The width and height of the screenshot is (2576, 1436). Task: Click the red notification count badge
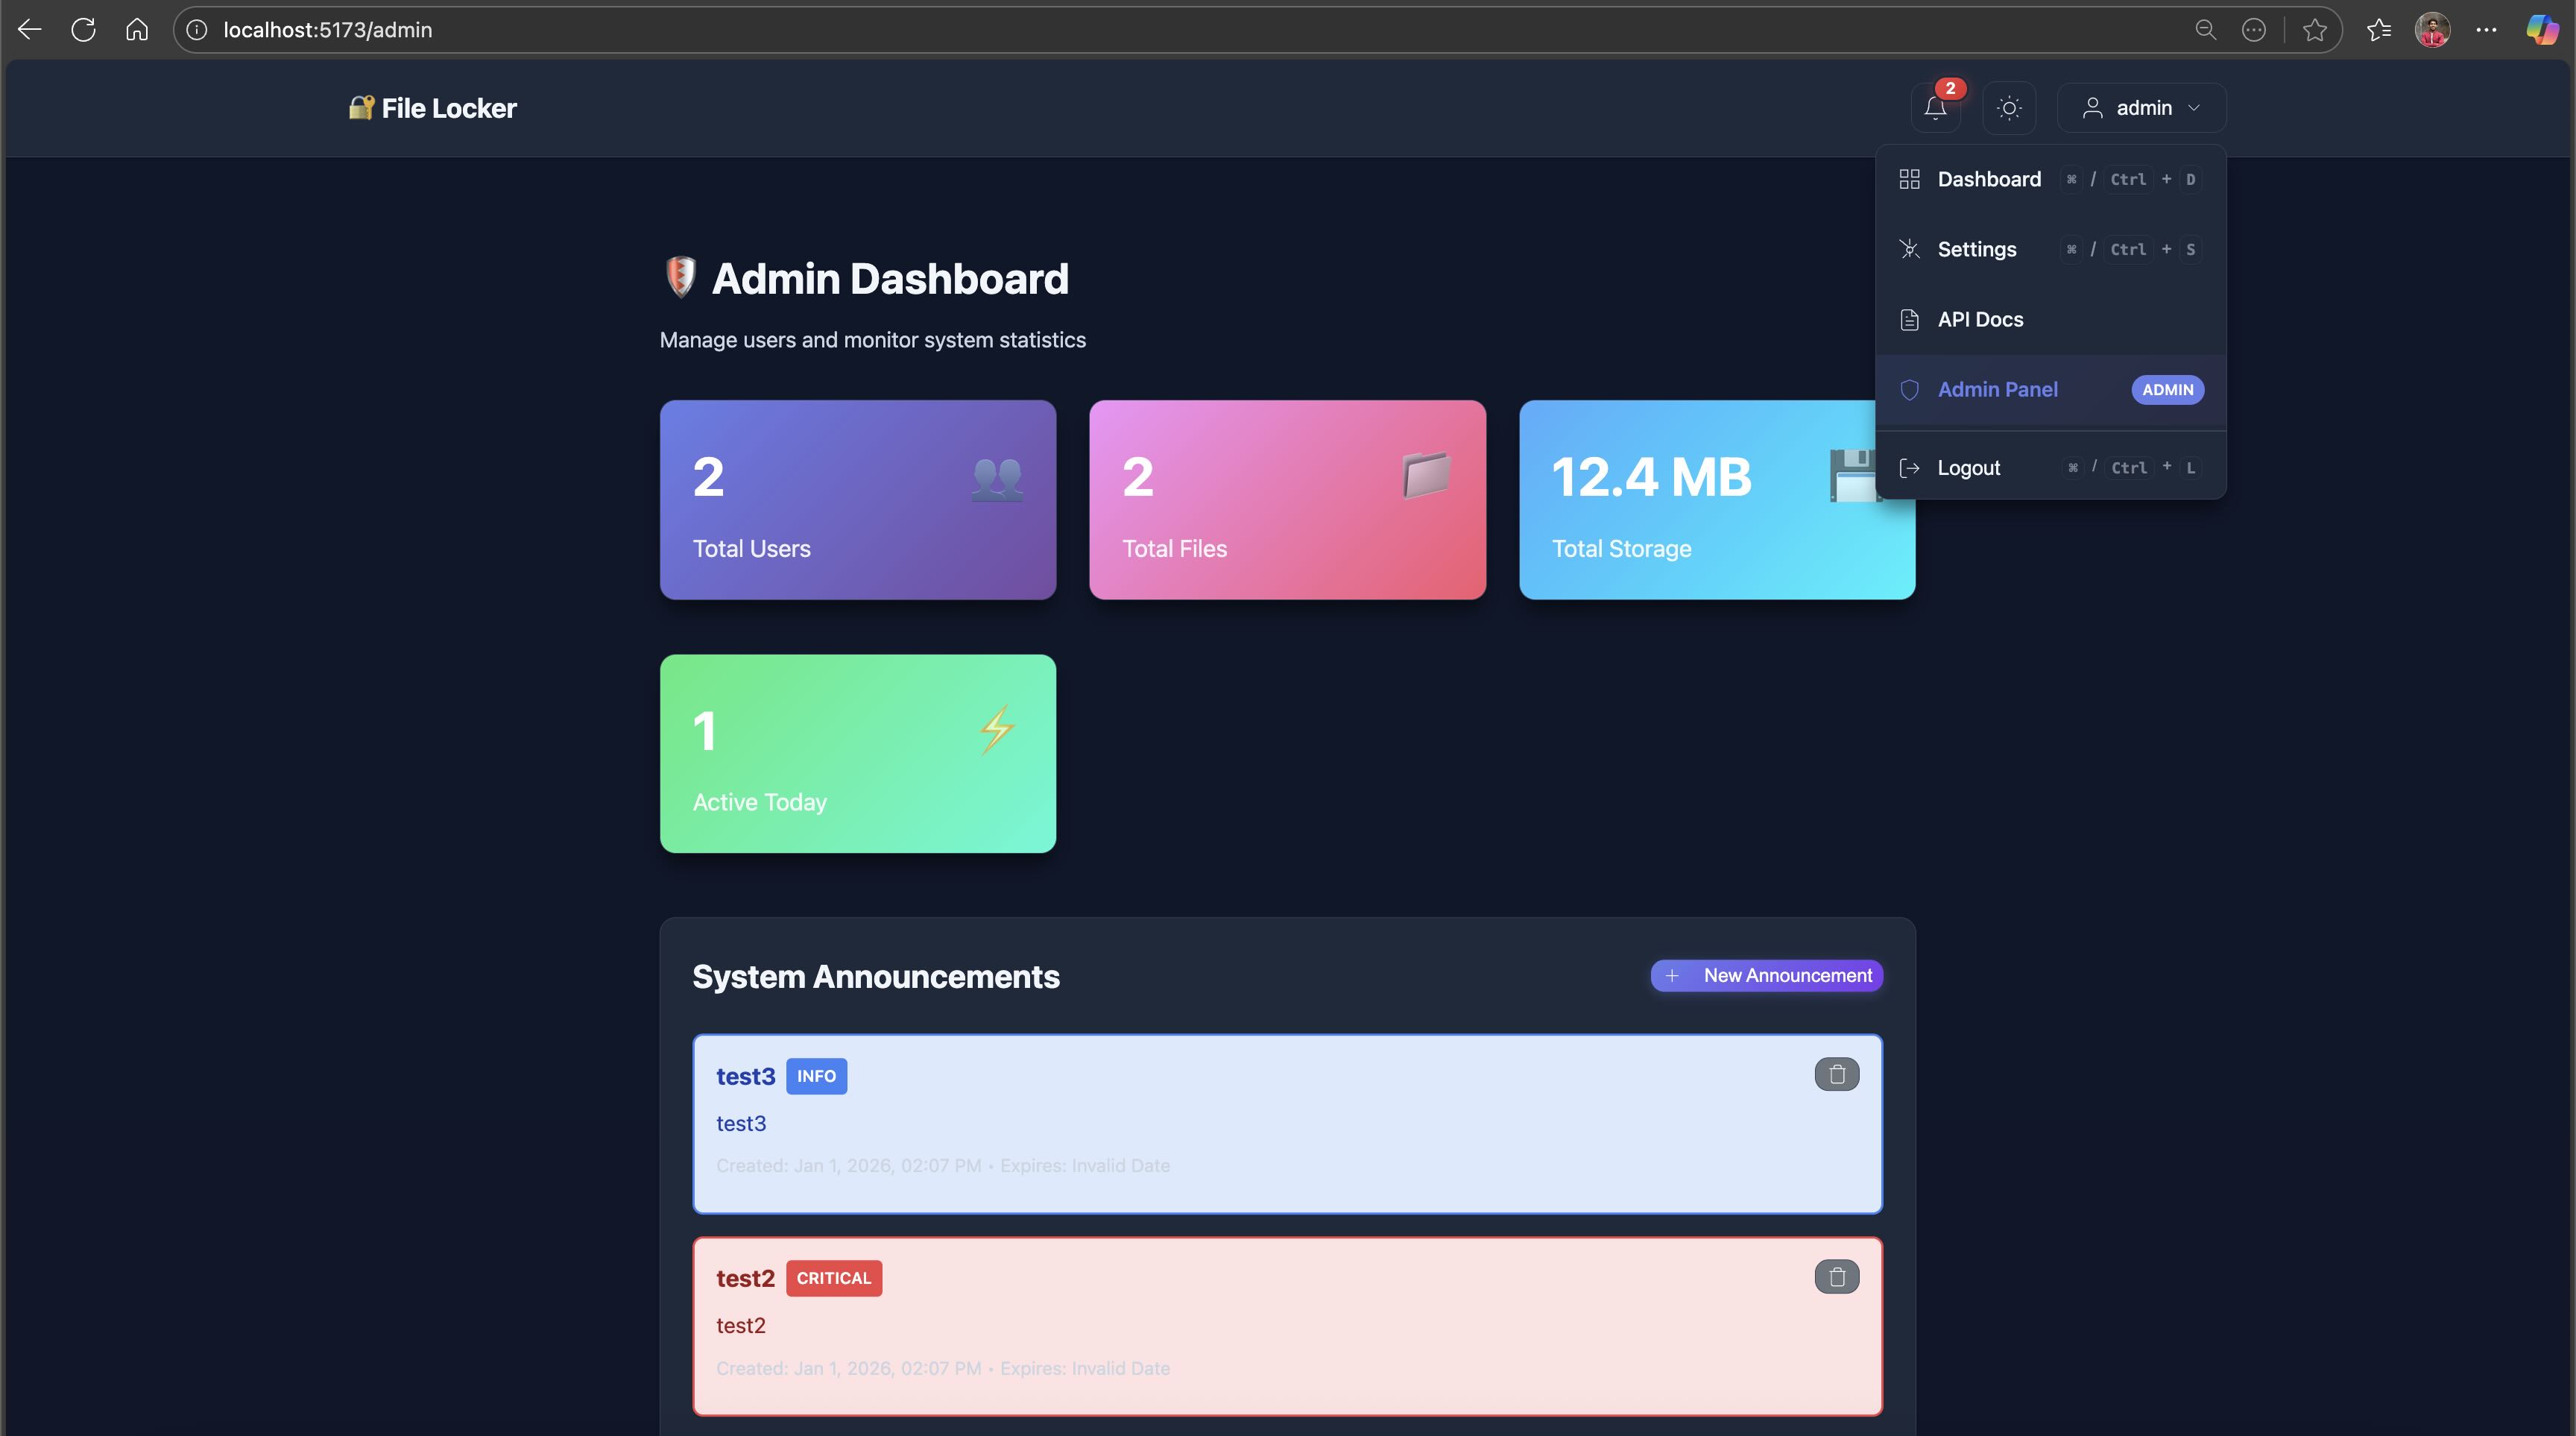tap(1950, 88)
